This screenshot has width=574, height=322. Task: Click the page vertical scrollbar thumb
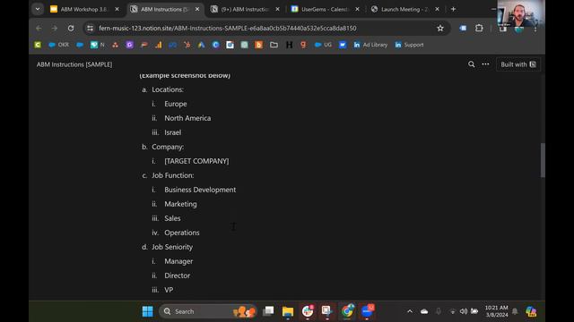pos(543,160)
